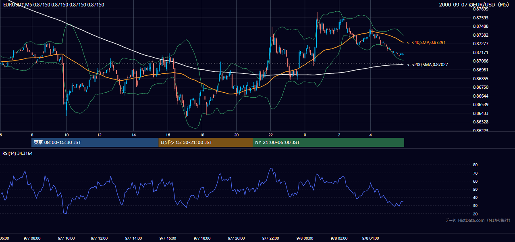
Task: Click the bottom time label 9/7 20:00
Action: tap(236, 238)
